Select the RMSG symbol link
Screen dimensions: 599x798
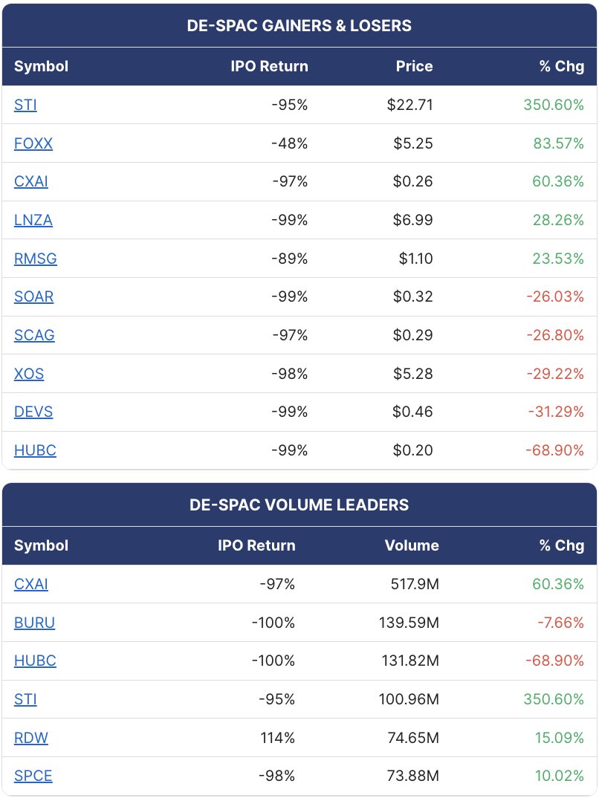(x=36, y=259)
